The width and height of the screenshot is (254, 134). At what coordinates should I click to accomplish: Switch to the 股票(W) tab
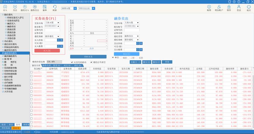(x=57, y=65)
